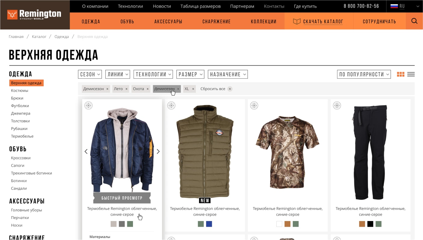Expand the Назначение filter dropdown
The image size is (423, 240).
tap(228, 74)
